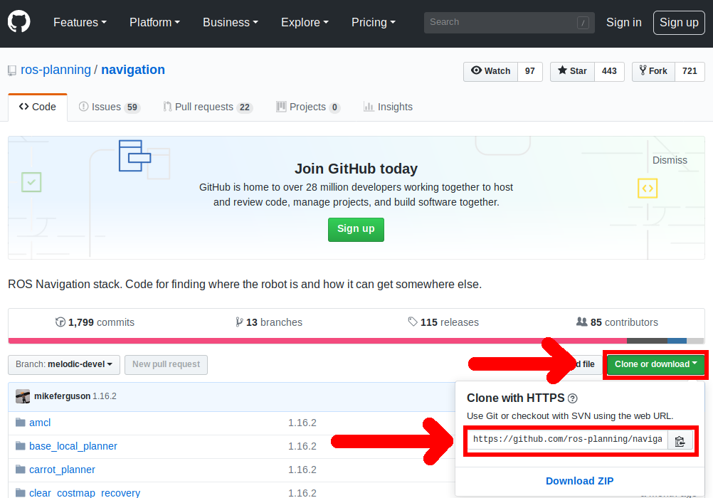Star the navigation repository
This screenshot has width=713, height=498.
(572, 71)
